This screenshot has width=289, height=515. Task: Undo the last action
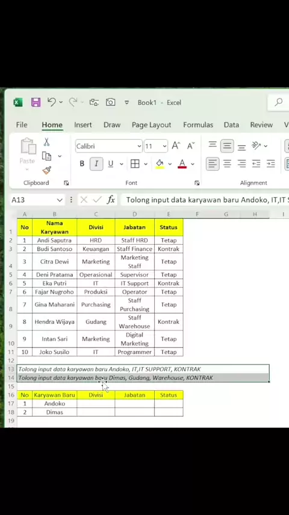click(52, 102)
